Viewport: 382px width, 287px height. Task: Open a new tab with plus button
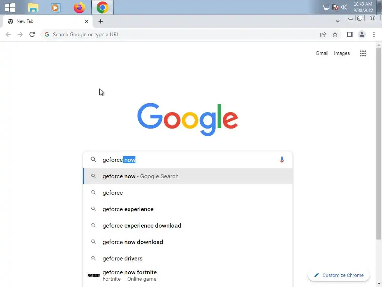coord(101,21)
